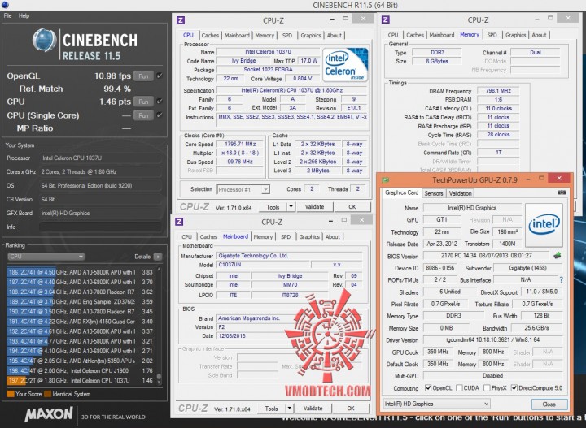The width and height of the screenshot is (586, 428).
Task: Click OK in the Mainboard CPU-Z window
Action: pyautogui.click(x=351, y=409)
